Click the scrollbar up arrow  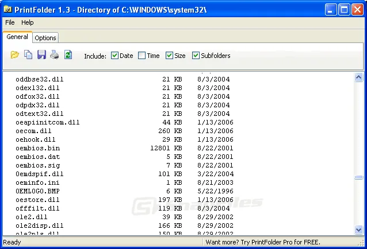coord(358,77)
